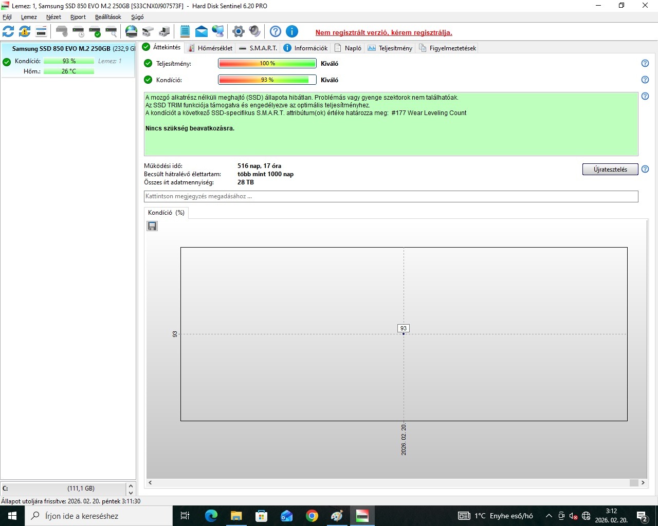Open Google Chrome from the taskbar

312,516
